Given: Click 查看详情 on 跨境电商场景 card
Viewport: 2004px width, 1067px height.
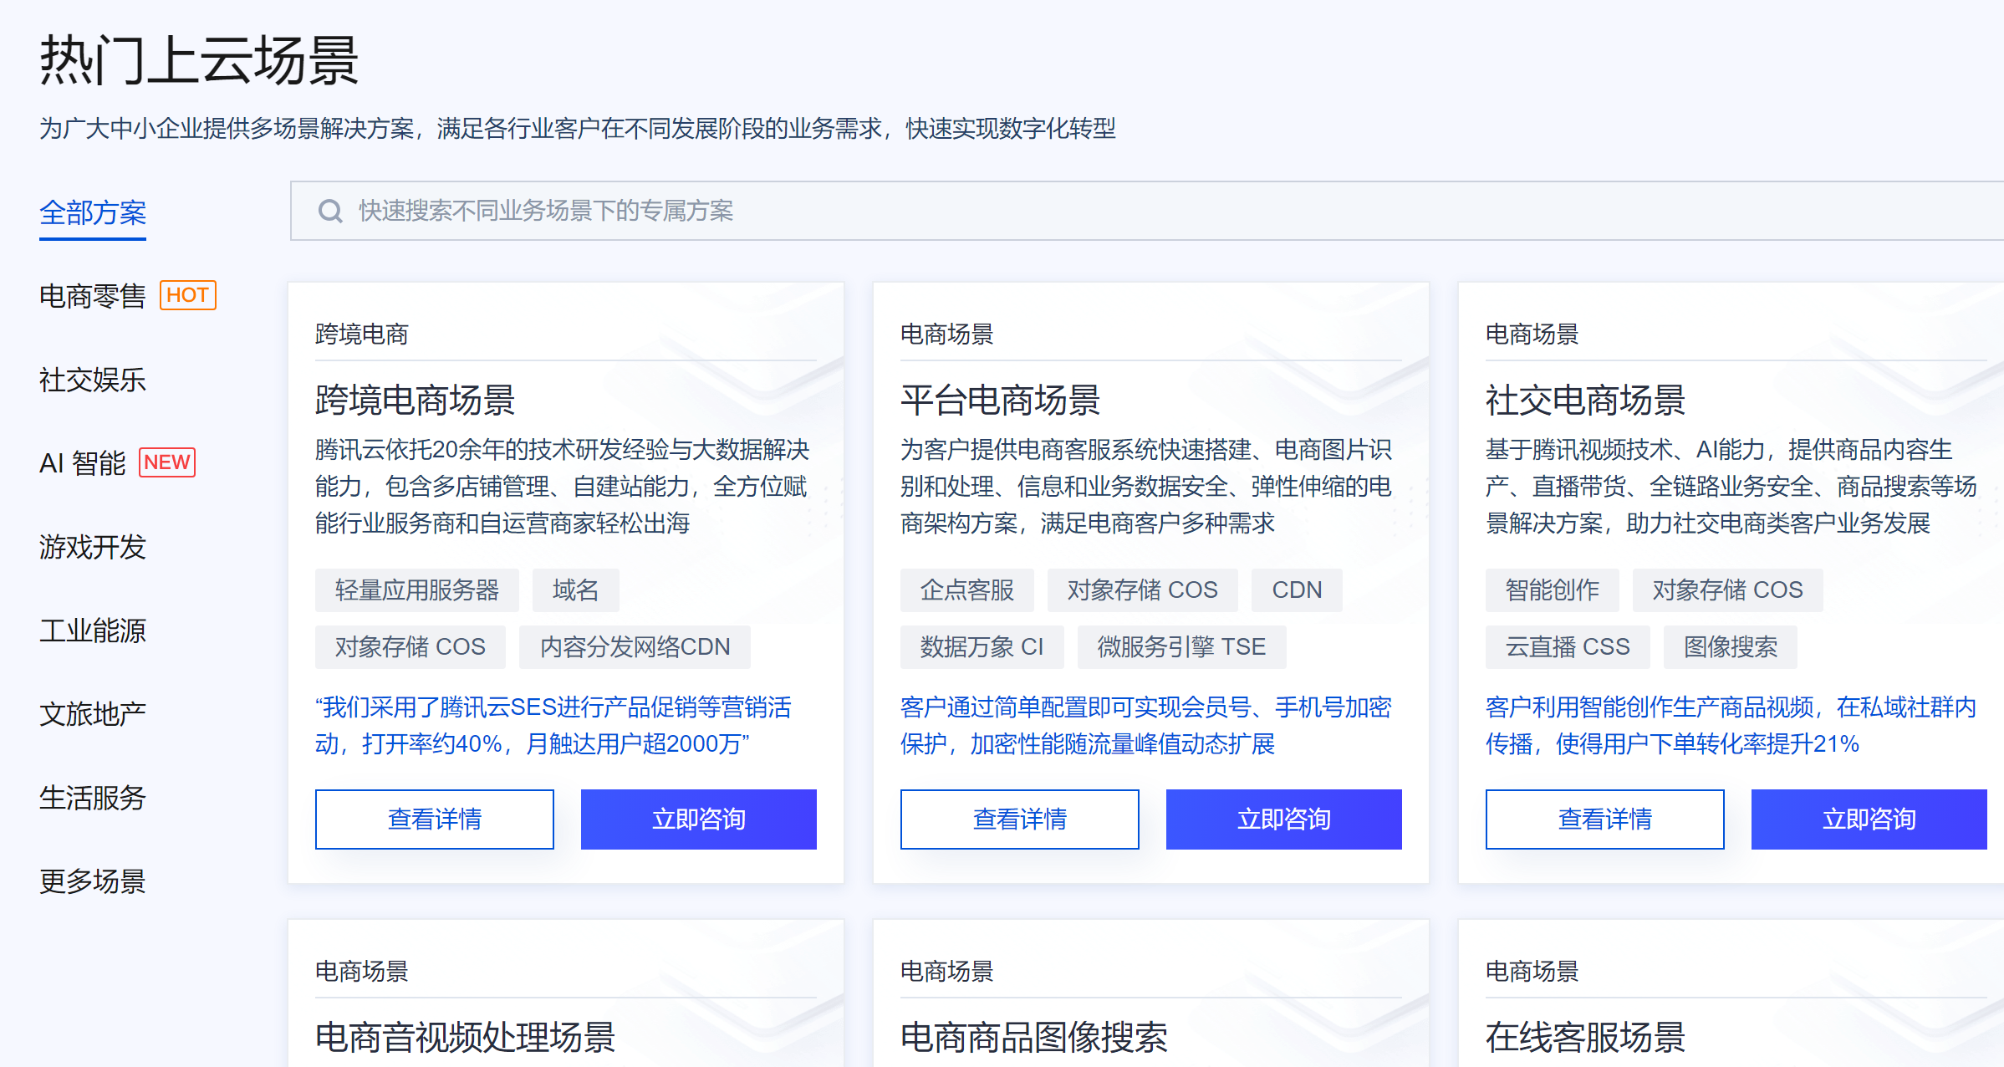Looking at the screenshot, I should pyautogui.click(x=434, y=819).
